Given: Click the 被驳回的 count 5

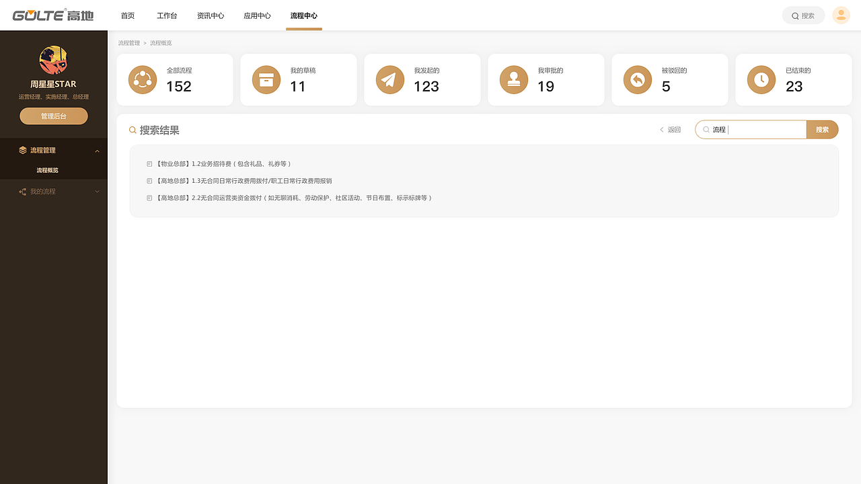Looking at the screenshot, I should (666, 87).
